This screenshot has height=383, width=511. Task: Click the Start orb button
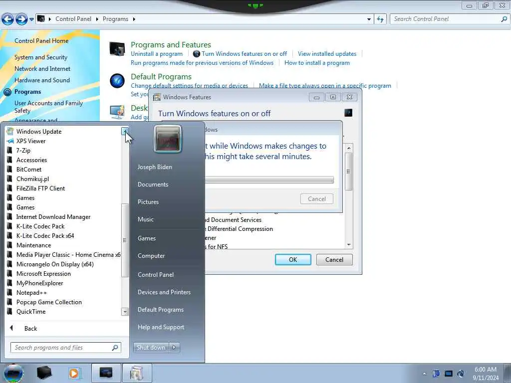click(x=13, y=373)
